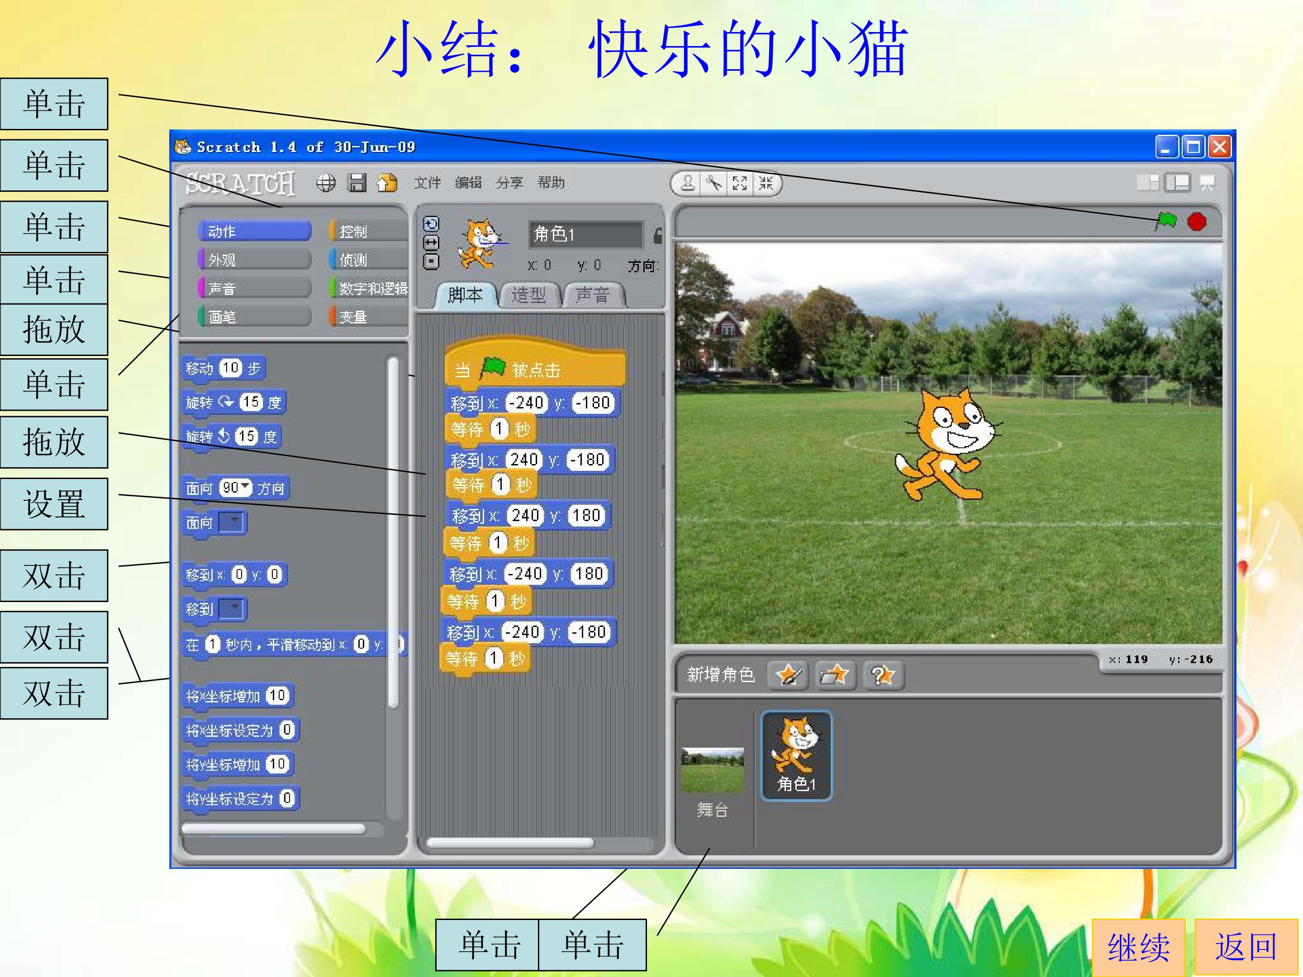Get a surprise sprite with the question-star icon

[882, 675]
